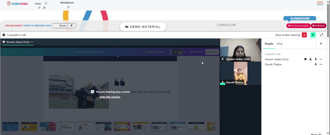Screen dimensions: 330x135
Task: Close the People side panel
Action: (321, 44)
